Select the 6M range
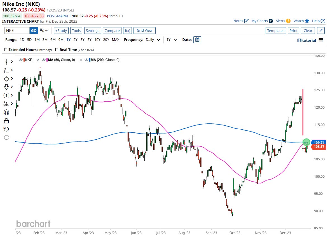Viewport: 330px width, 239px height. click(x=53, y=39)
